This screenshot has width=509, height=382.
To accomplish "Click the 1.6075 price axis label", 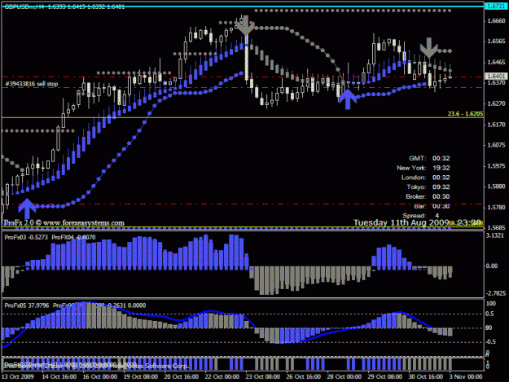I will [496, 145].
